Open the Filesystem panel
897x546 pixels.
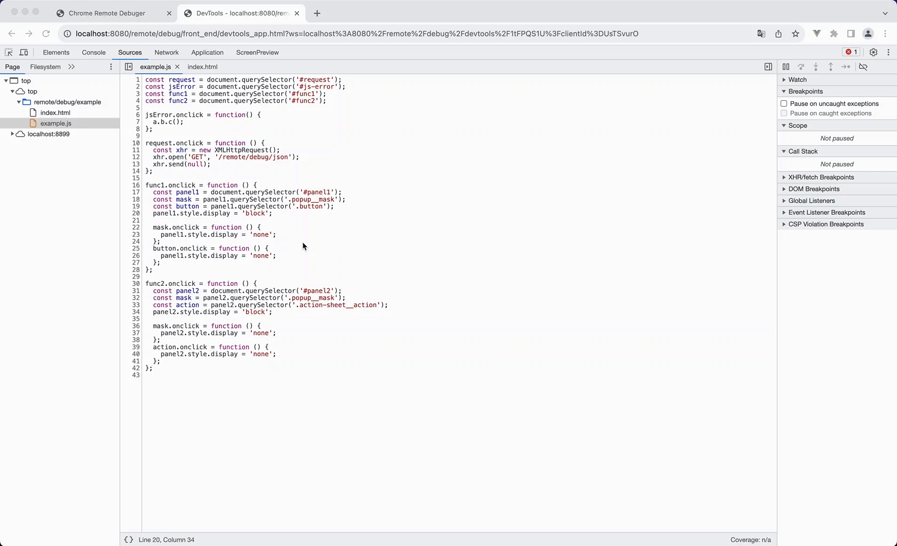point(45,67)
